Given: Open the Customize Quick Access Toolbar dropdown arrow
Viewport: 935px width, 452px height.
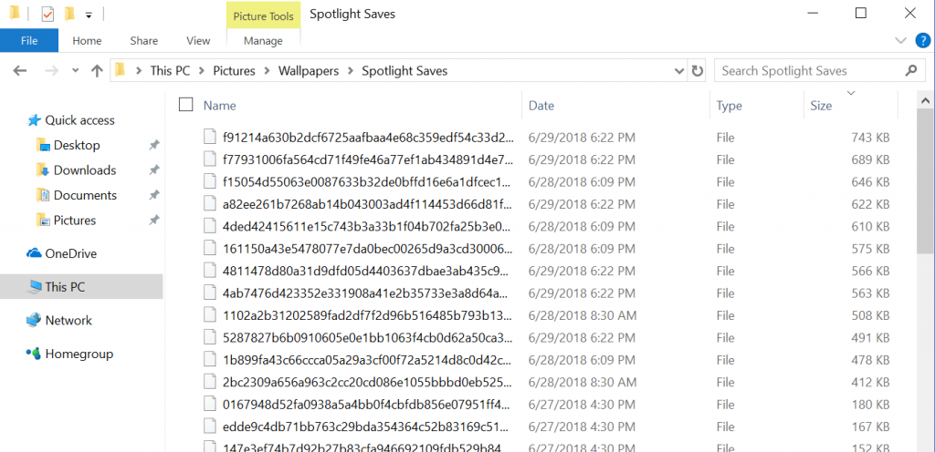Looking at the screenshot, I should (x=89, y=15).
